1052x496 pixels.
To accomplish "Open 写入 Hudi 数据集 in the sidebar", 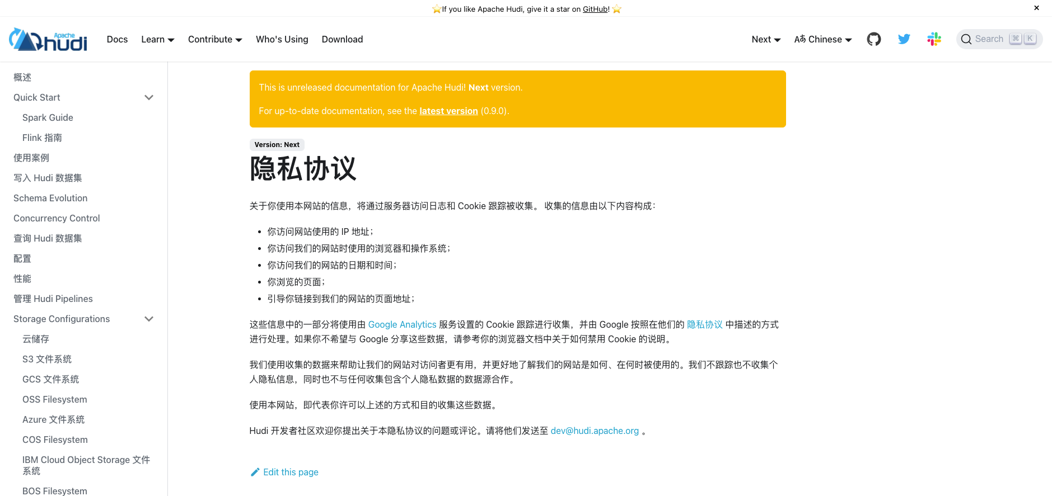I will [48, 178].
